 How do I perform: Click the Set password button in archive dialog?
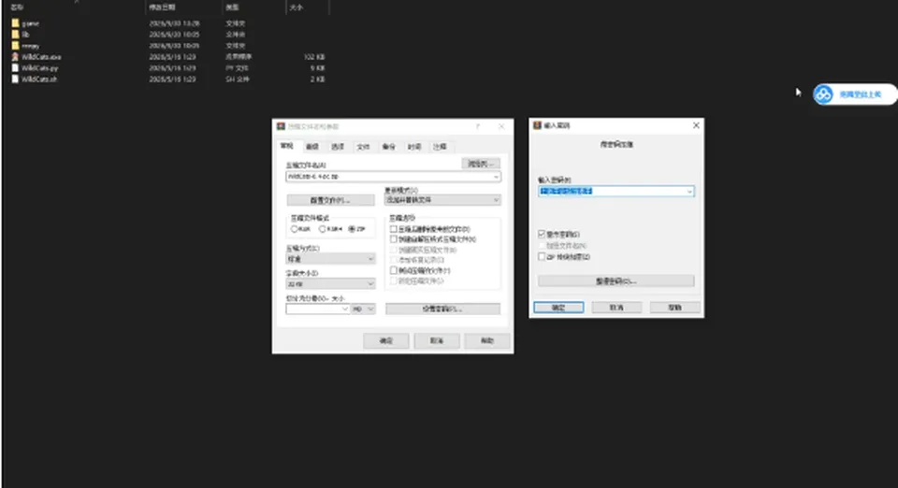[442, 309]
